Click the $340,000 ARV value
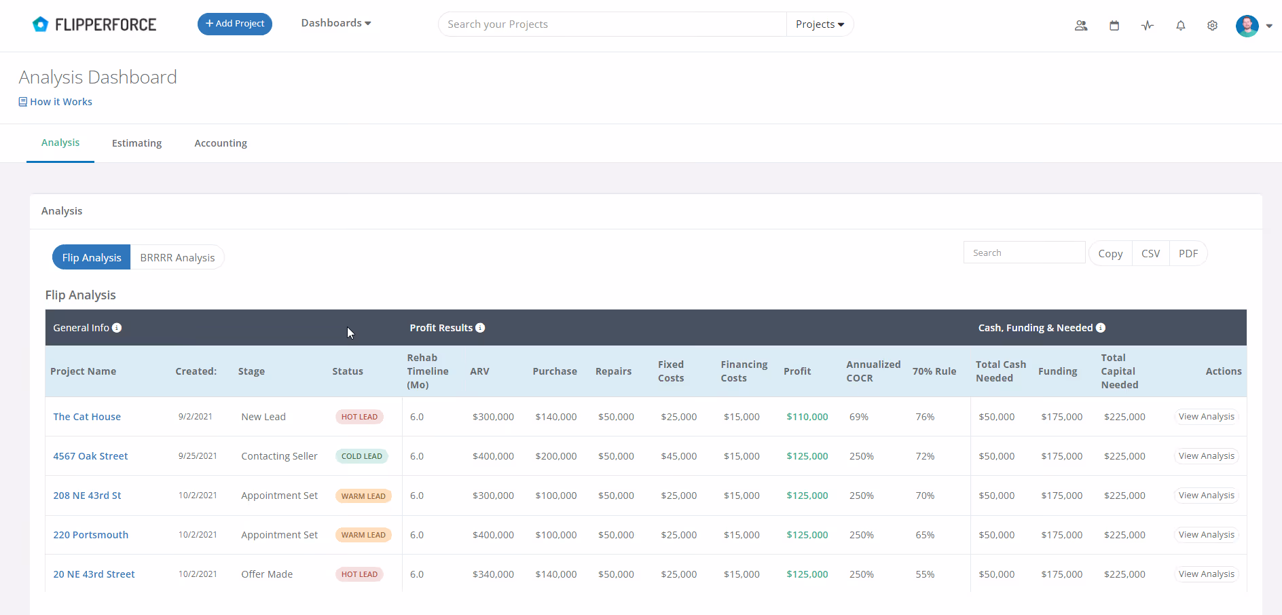Screen dimensions: 1282x615 pyautogui.click(x=493, y=574)
